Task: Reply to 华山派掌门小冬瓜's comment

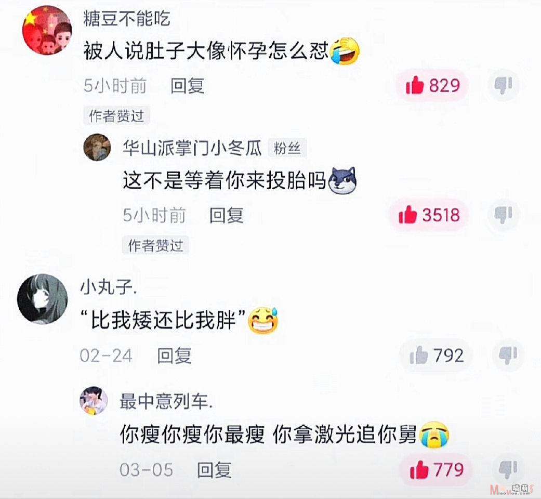Action: click(x=227, y=215)
